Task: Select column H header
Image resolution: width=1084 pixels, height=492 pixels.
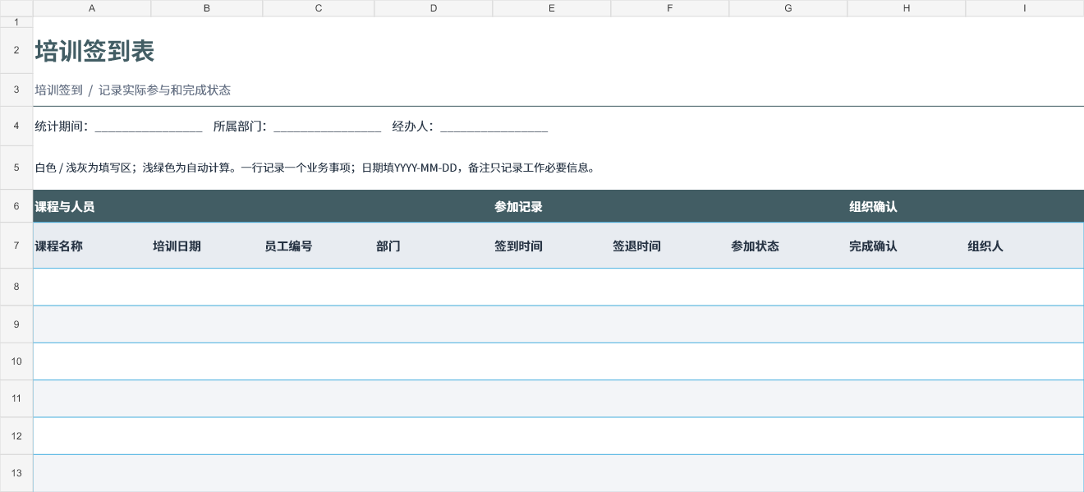Action: coord(907,8)
